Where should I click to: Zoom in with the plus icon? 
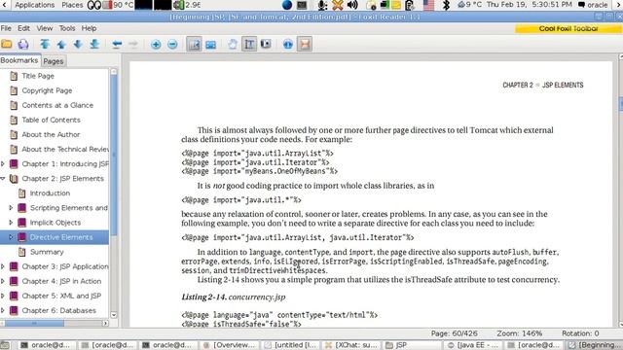(x=156, y=44)
